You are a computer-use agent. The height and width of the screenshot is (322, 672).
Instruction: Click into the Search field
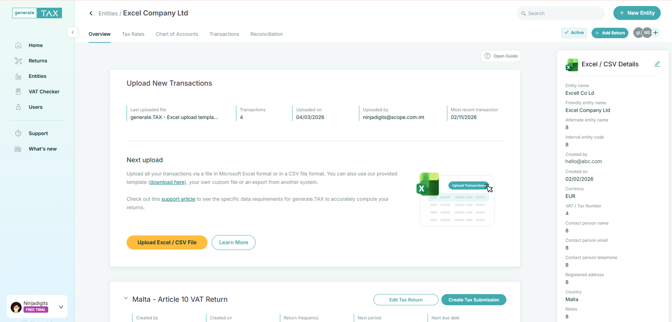coord(561,13)
